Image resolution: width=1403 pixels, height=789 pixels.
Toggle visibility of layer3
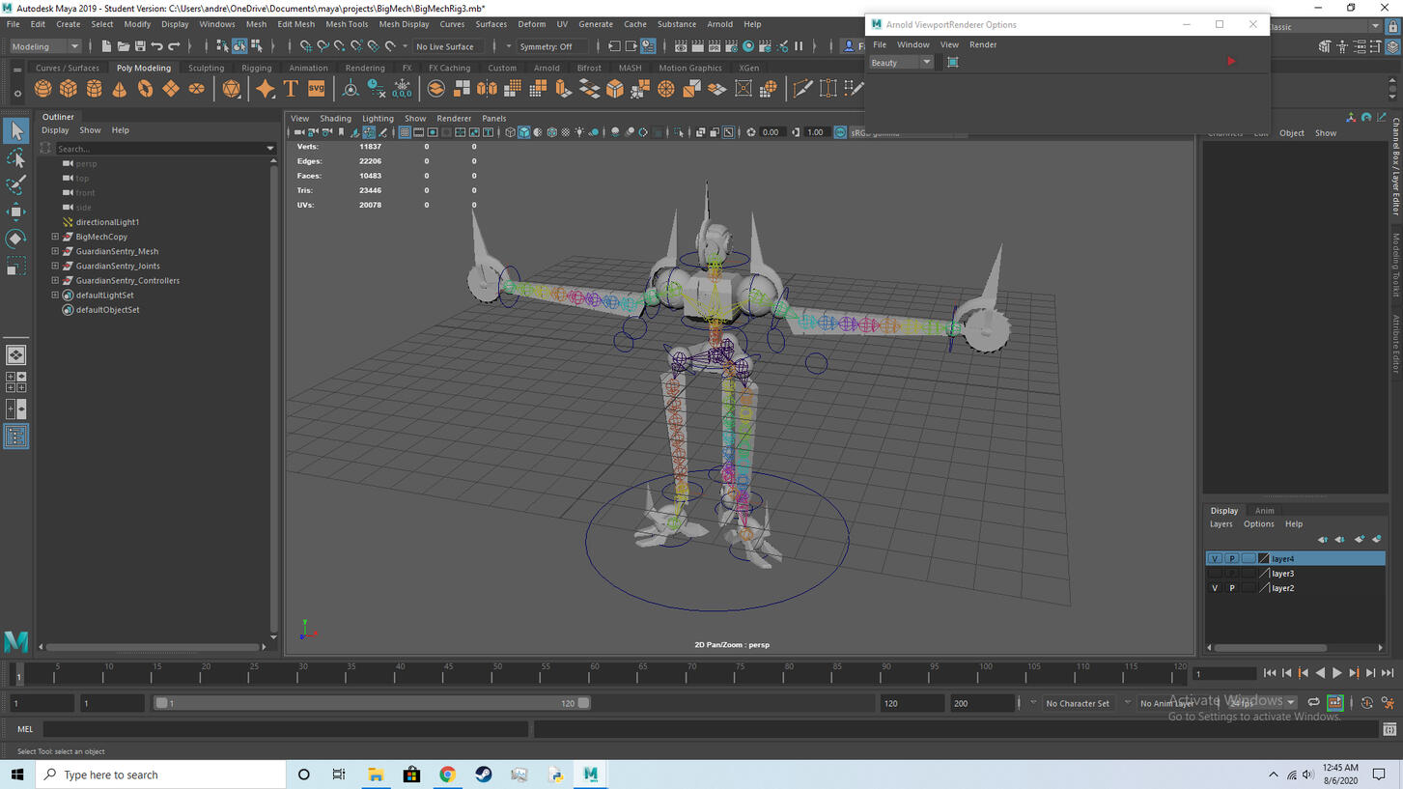coord(1215,574)
